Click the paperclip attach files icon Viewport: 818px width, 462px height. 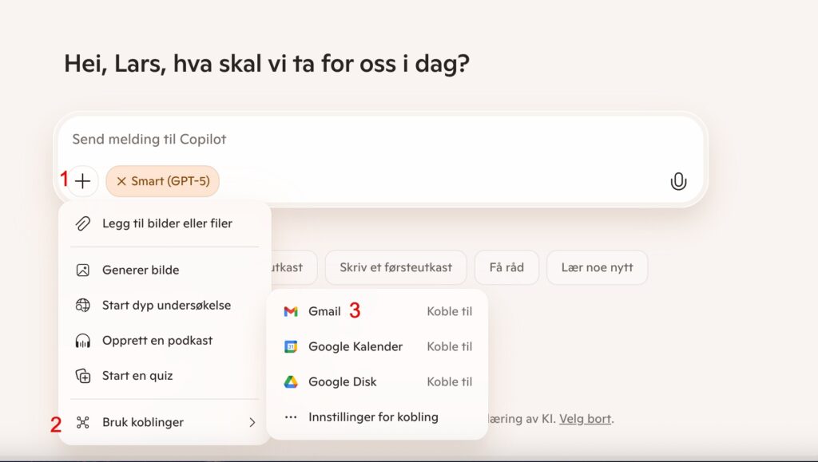click(83, 223)
